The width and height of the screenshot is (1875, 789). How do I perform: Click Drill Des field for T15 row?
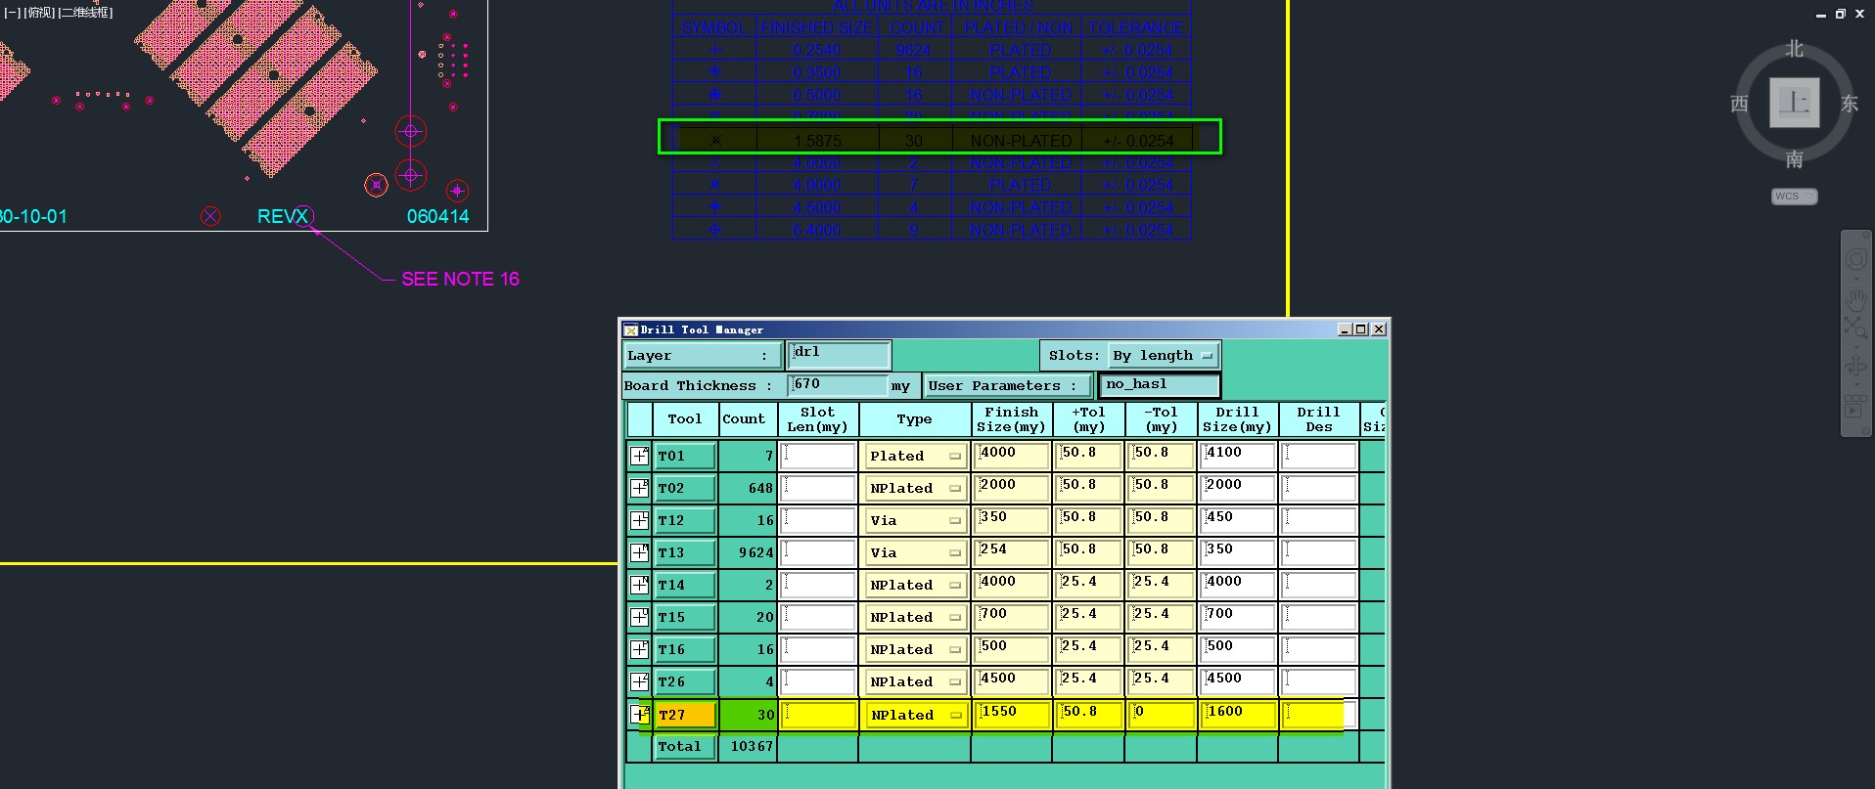(x=1319, y=617)
